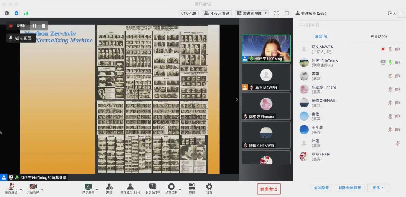
Task: Expand the audio options arrow
Action: pyautogui.click(x=21, y=189)
